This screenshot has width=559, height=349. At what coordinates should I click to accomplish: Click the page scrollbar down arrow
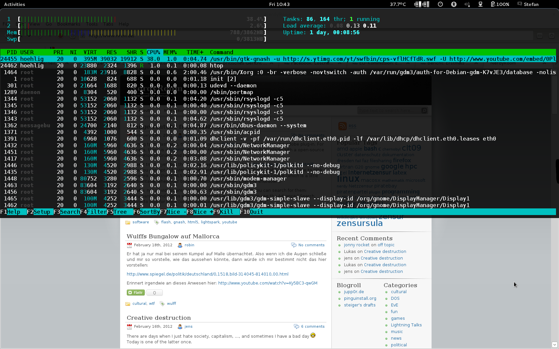click(x=554, y=345)
